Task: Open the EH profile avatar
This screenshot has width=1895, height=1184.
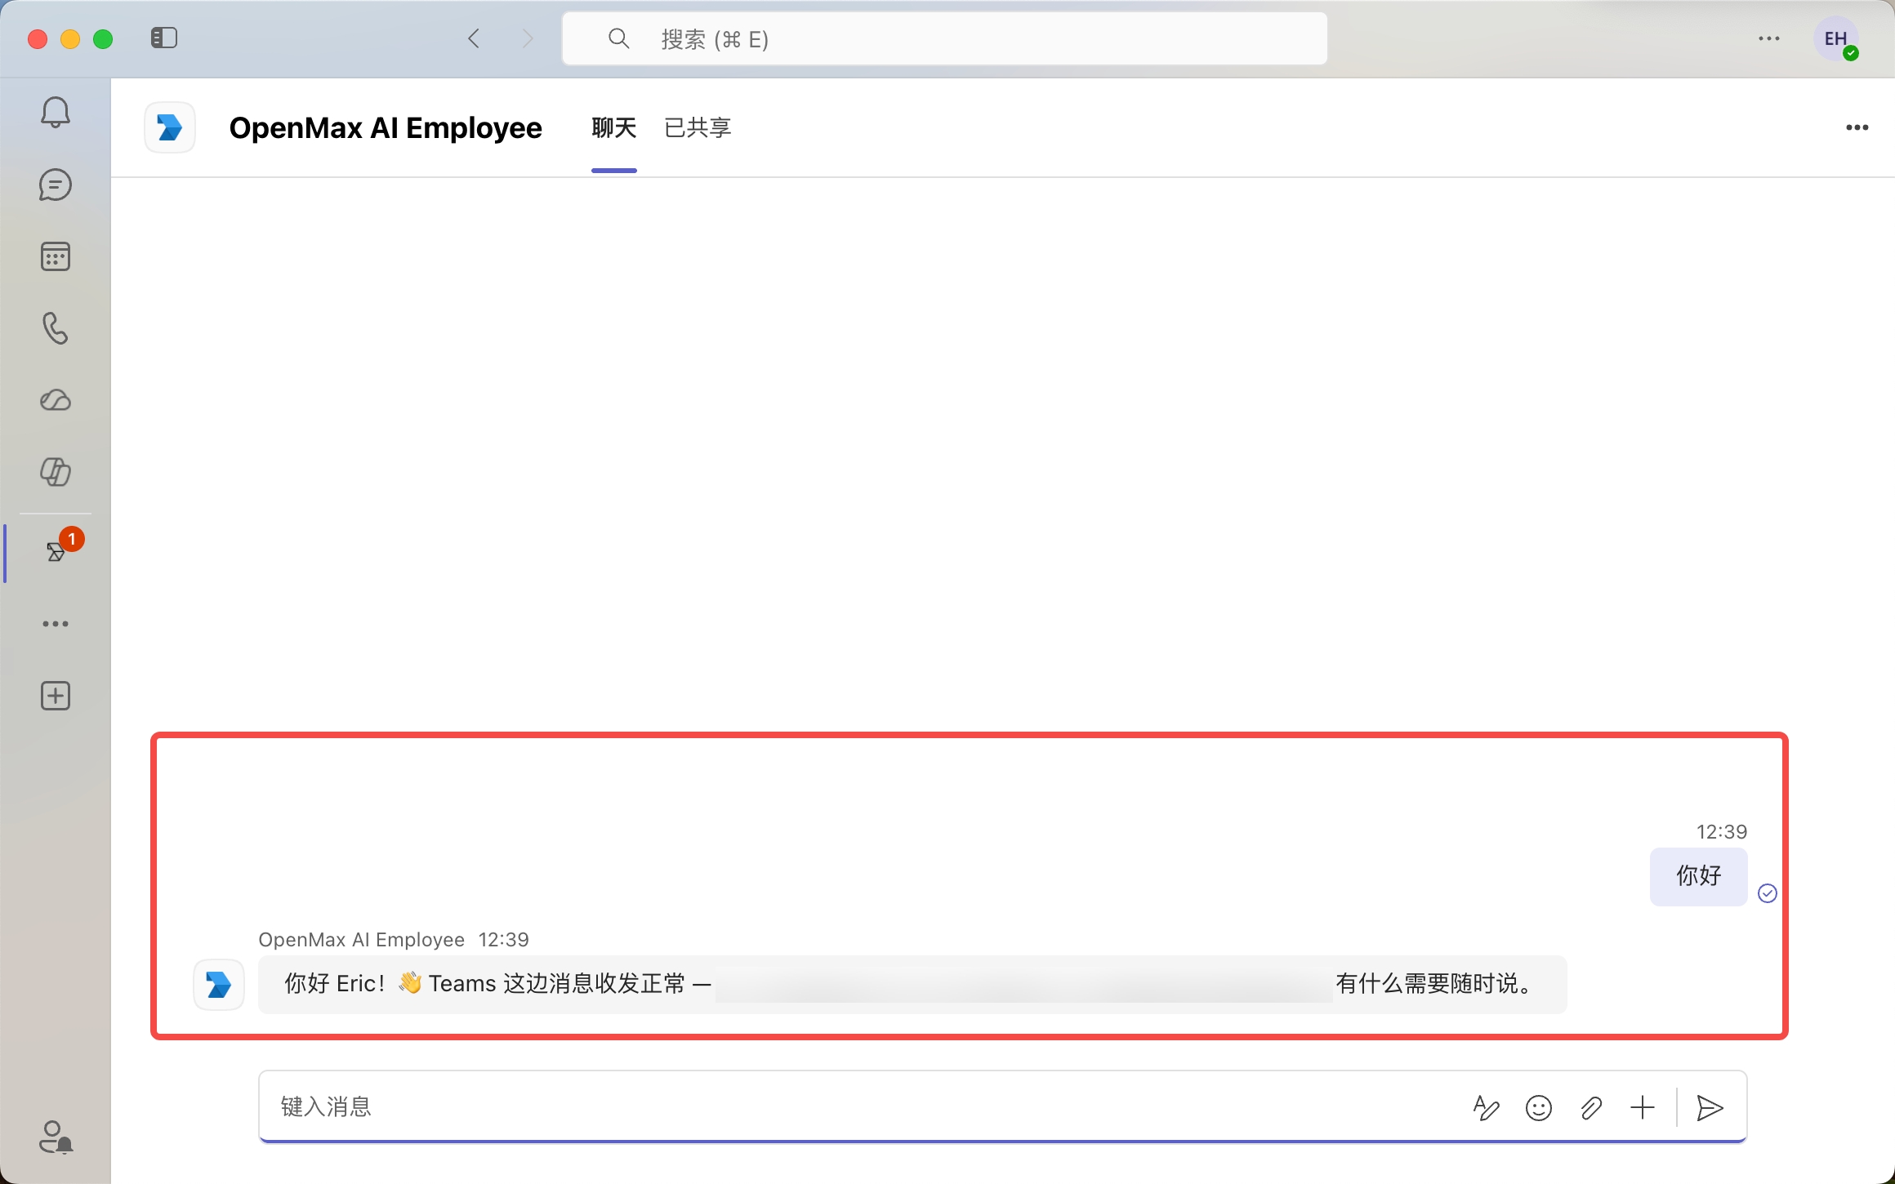Action: point(1836,39)
